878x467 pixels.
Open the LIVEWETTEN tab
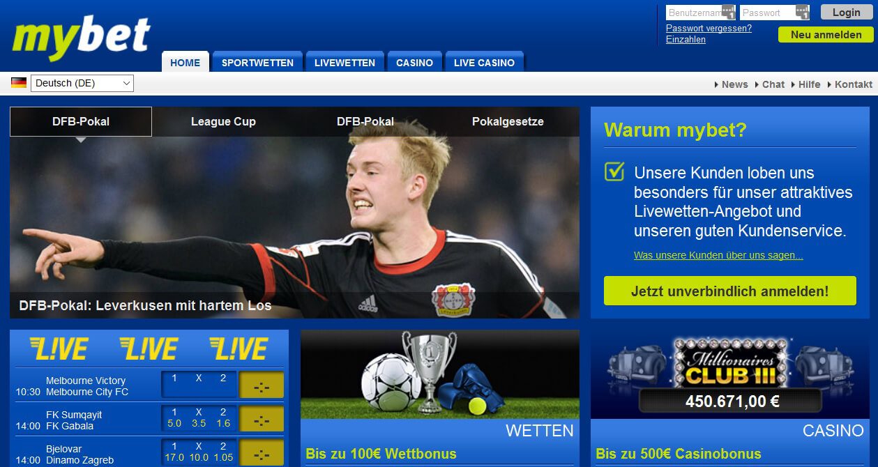[345, 62]
